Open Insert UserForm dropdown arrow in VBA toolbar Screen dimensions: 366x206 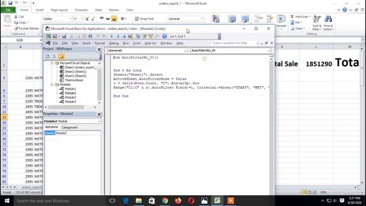[x=59, y=36]
